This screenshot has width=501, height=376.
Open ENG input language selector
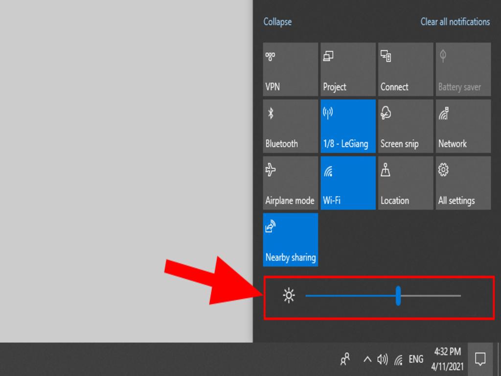(x=416, y=360)
